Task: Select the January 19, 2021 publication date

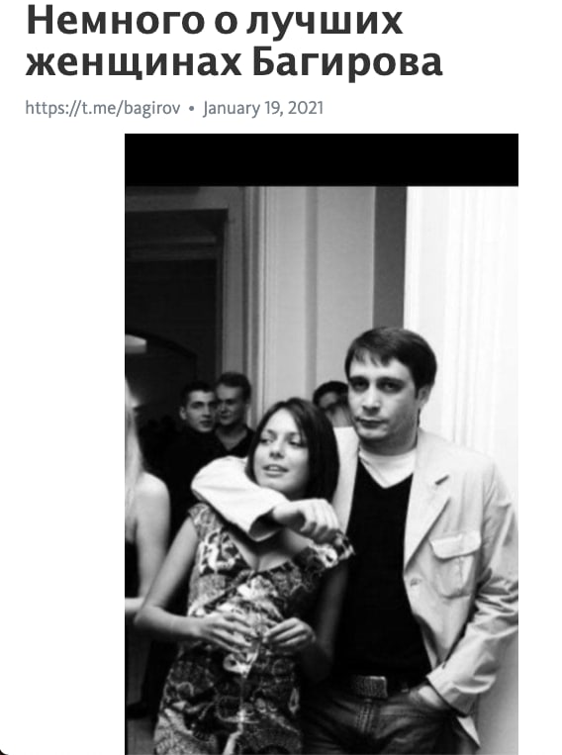Action: point(263,108)
